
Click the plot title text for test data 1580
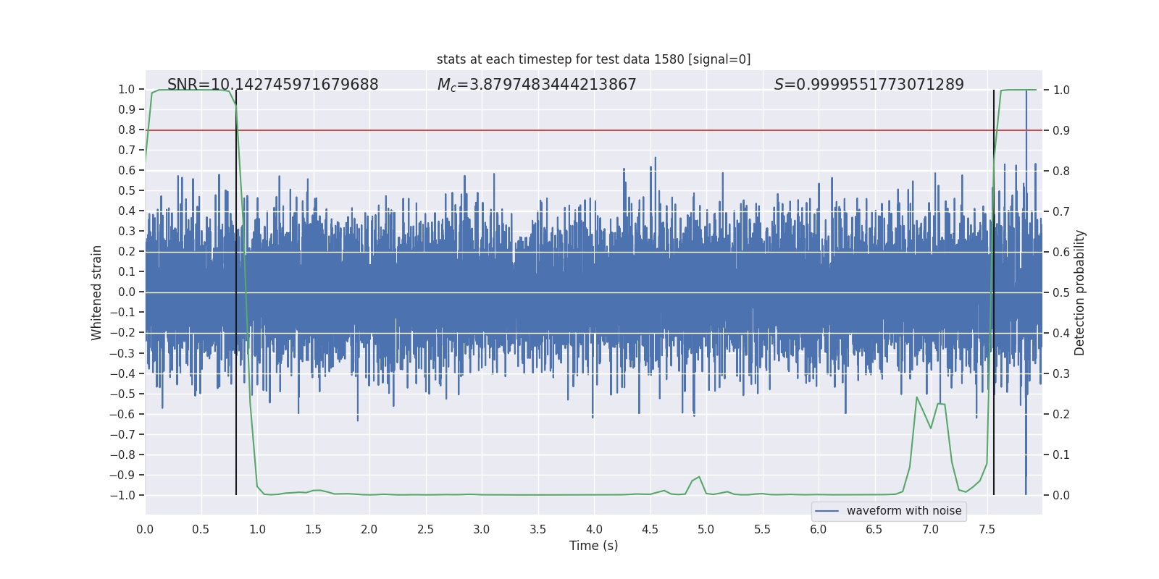click(593, 59)
